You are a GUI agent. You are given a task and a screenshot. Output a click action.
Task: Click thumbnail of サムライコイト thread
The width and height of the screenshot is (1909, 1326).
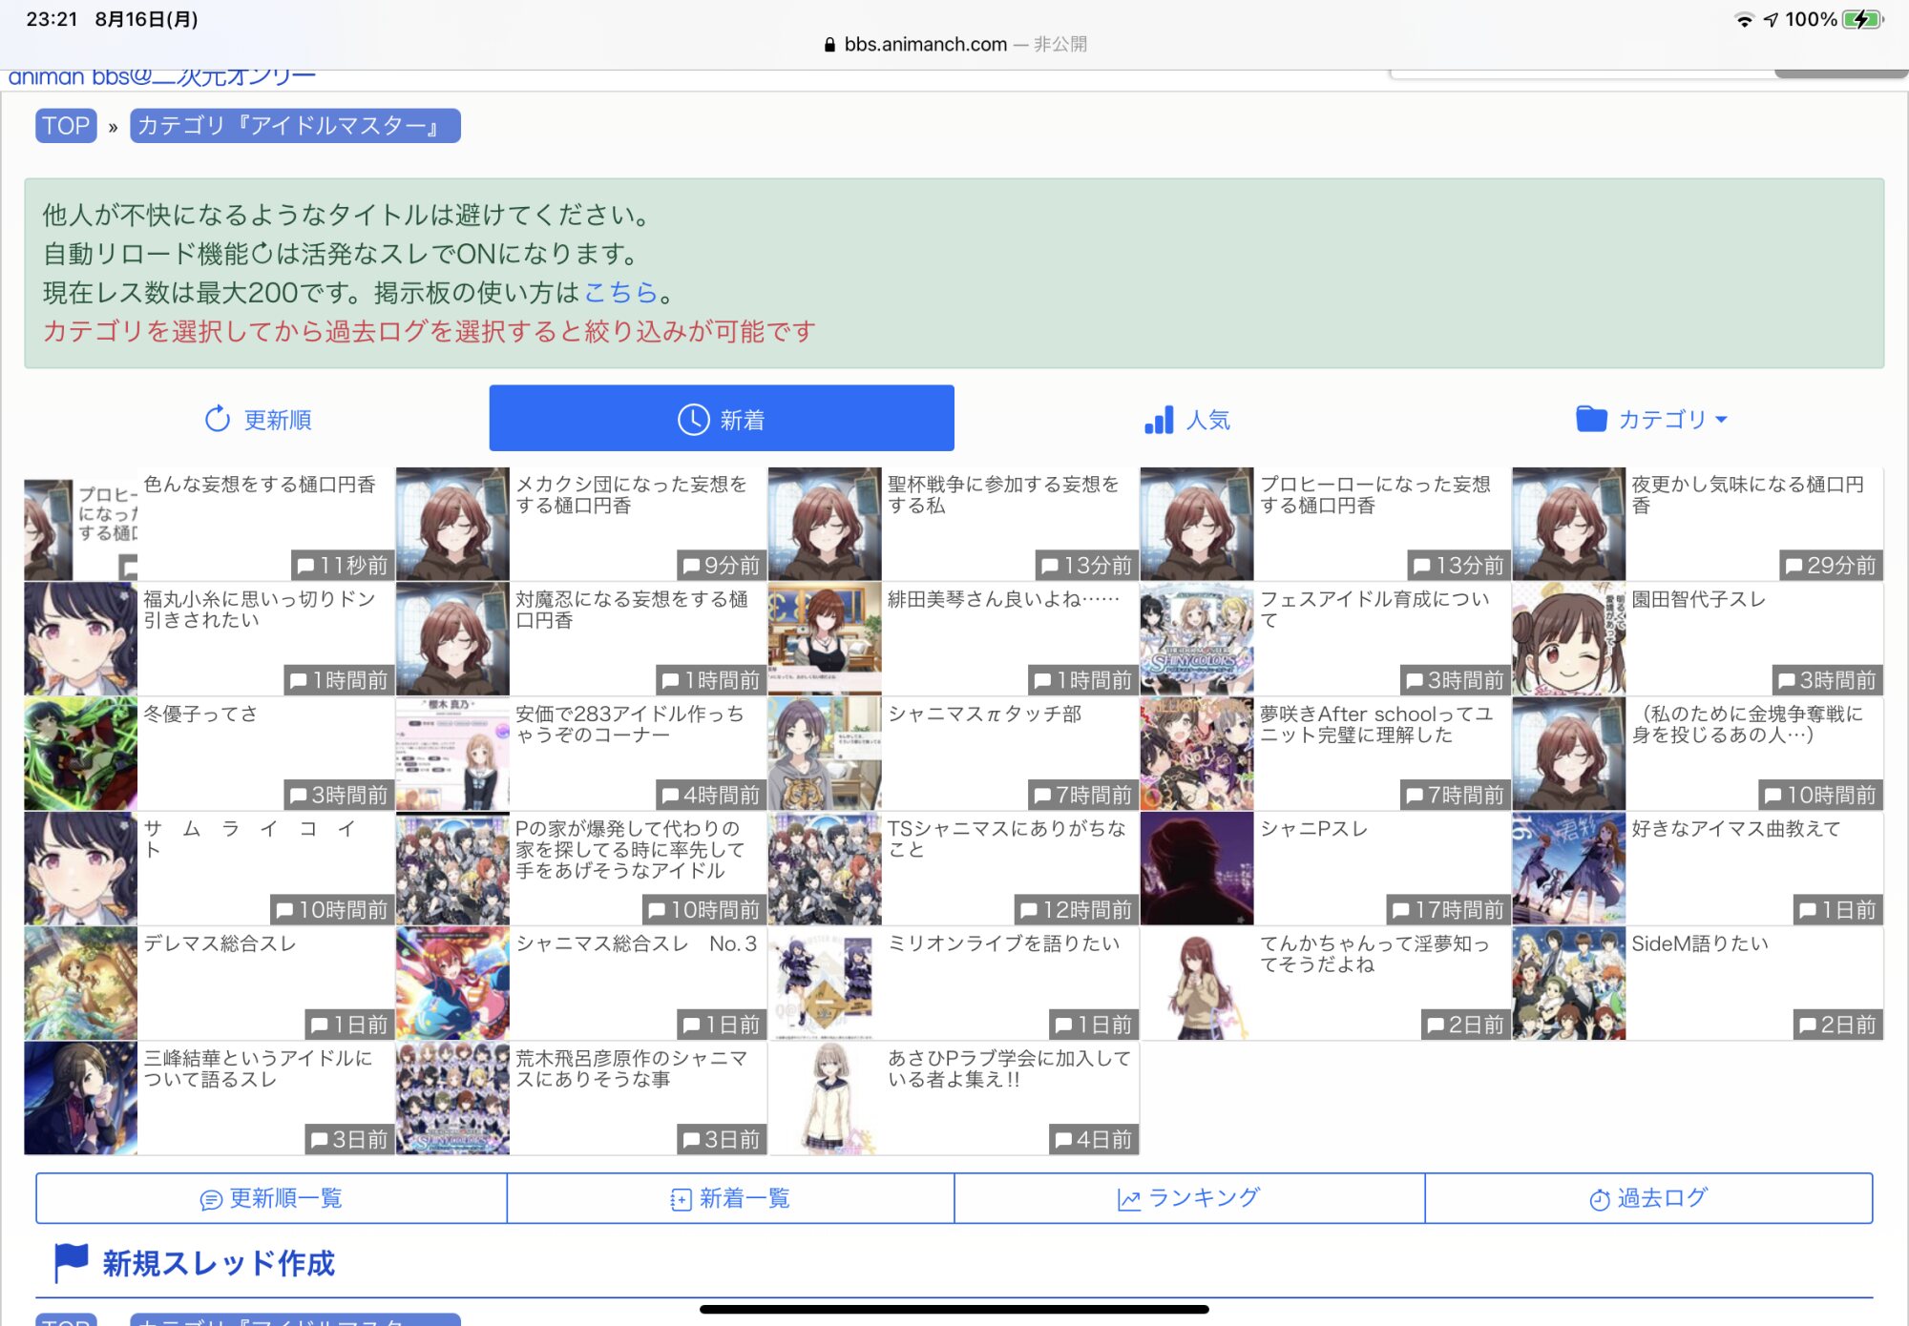(x=80, y=868)
